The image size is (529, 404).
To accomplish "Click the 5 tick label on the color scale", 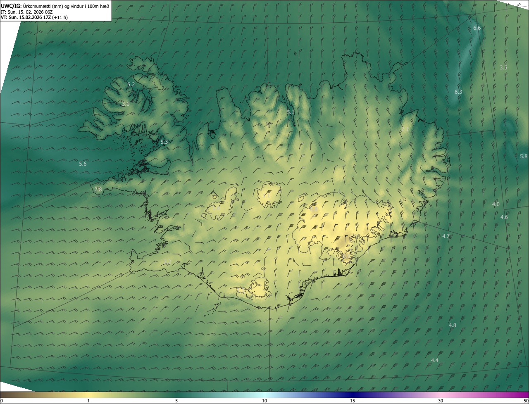I will tap(176, 401).
